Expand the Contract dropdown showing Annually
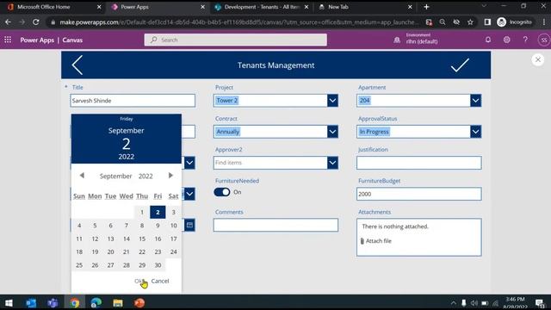551x310 pixels. coord(332,132)
